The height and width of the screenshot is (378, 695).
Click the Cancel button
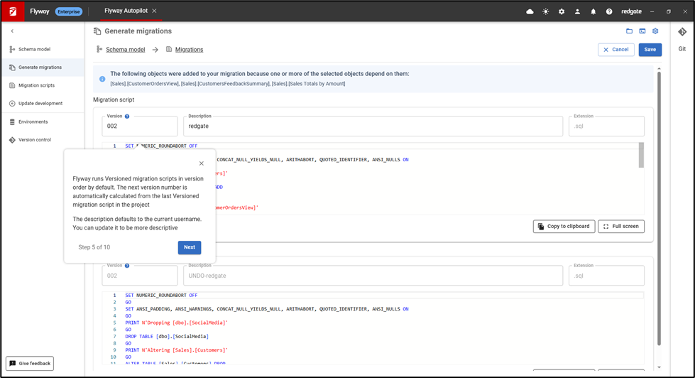616,50
